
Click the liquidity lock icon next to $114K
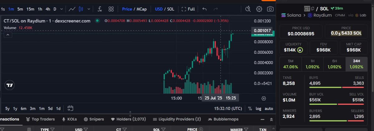click(x=300, y=50)
